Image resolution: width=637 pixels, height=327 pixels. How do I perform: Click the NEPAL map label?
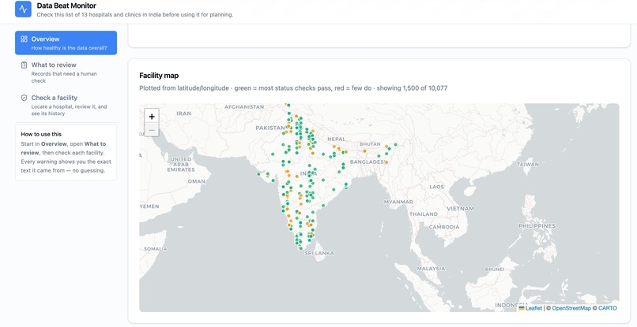(336, 139)
